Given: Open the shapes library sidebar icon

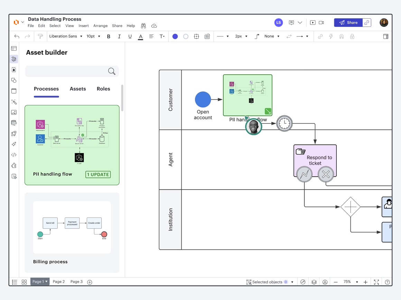Looking at the screenshot, I should tap(14, 80).
